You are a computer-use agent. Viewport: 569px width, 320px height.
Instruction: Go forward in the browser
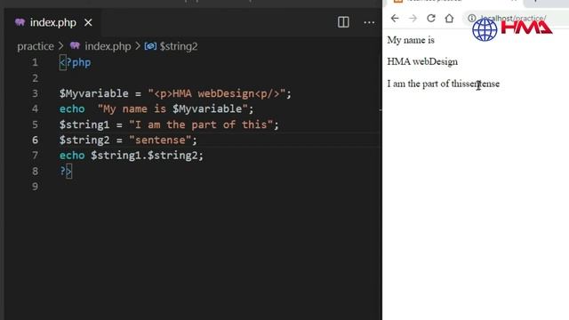413,18
